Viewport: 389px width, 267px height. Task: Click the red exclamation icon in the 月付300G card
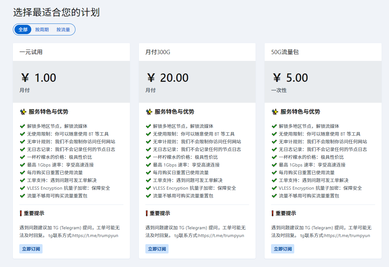[x=147, y=213]
